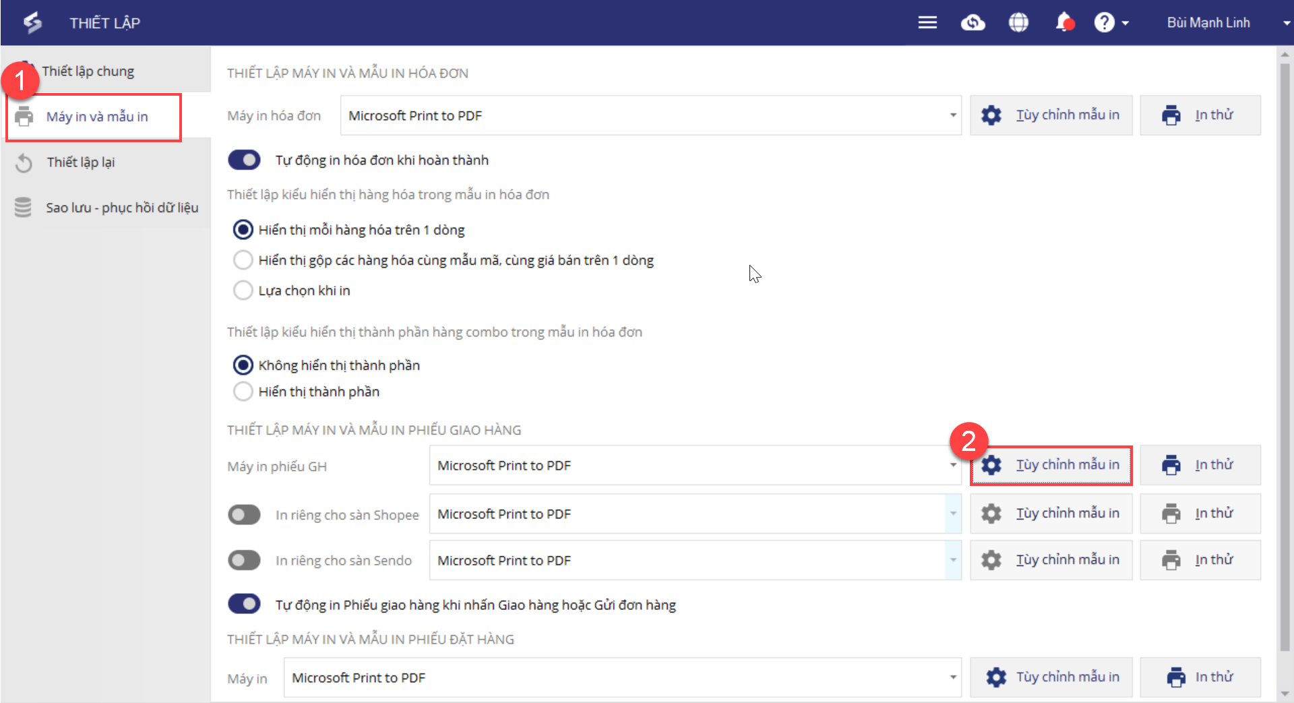Enable In riêng cho sàn Shopee switch
This screenshot has width=1294, height=703.
pyautogui.click(x=244, y=515)
